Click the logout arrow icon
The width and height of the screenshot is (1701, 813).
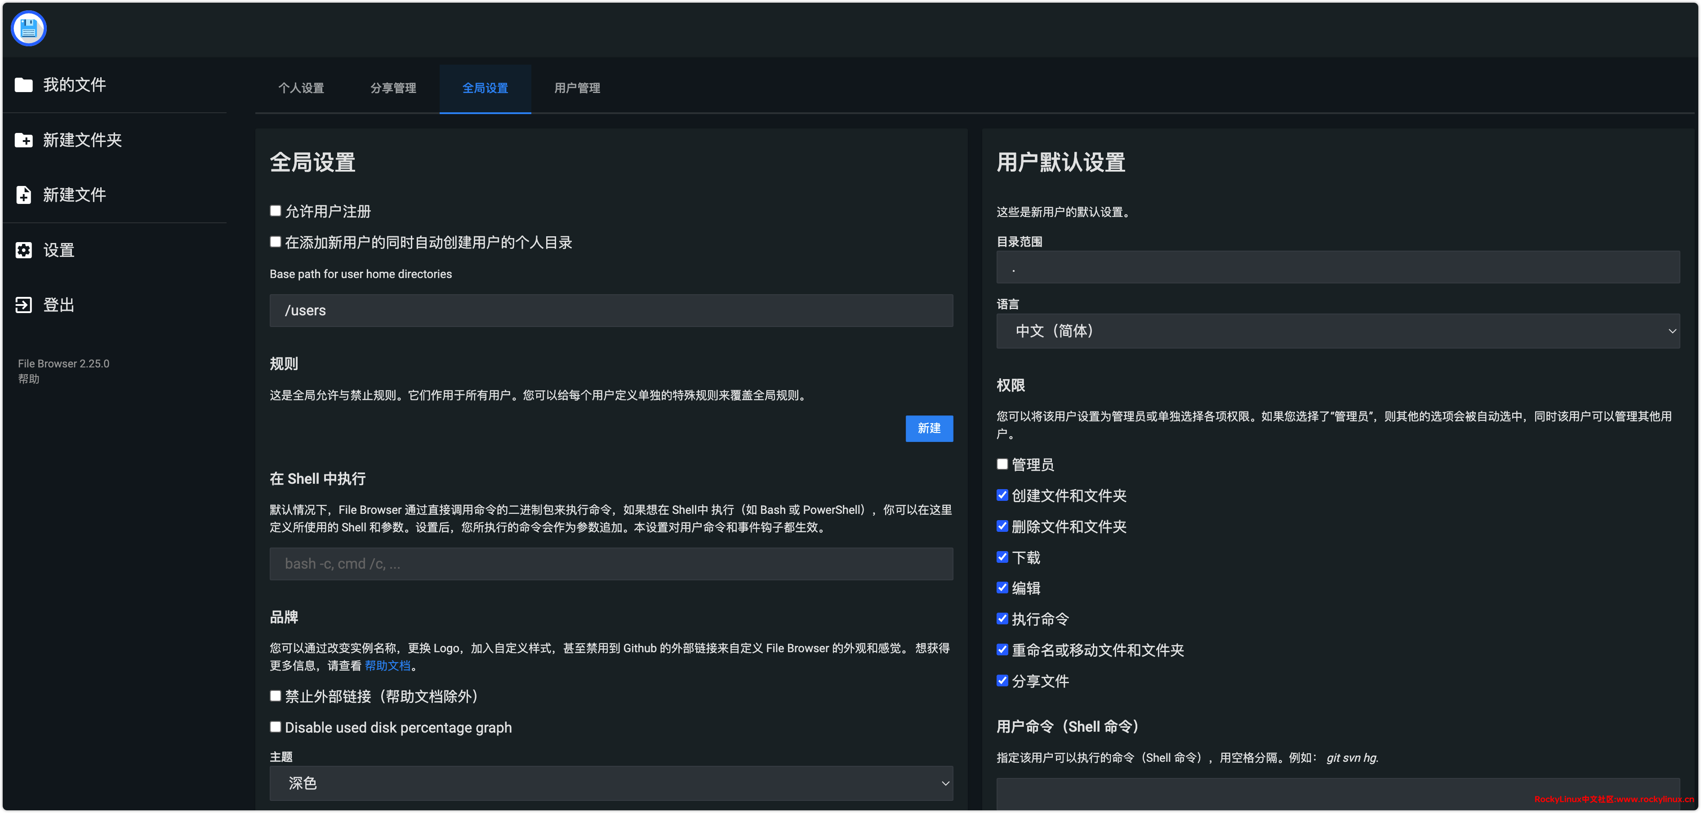click(24, 305)
